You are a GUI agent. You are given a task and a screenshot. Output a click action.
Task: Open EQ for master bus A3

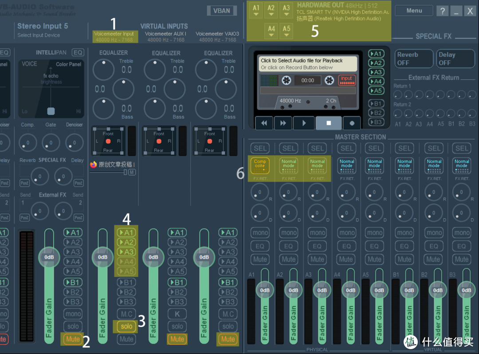pyautogui.click(x=317, y=246)
